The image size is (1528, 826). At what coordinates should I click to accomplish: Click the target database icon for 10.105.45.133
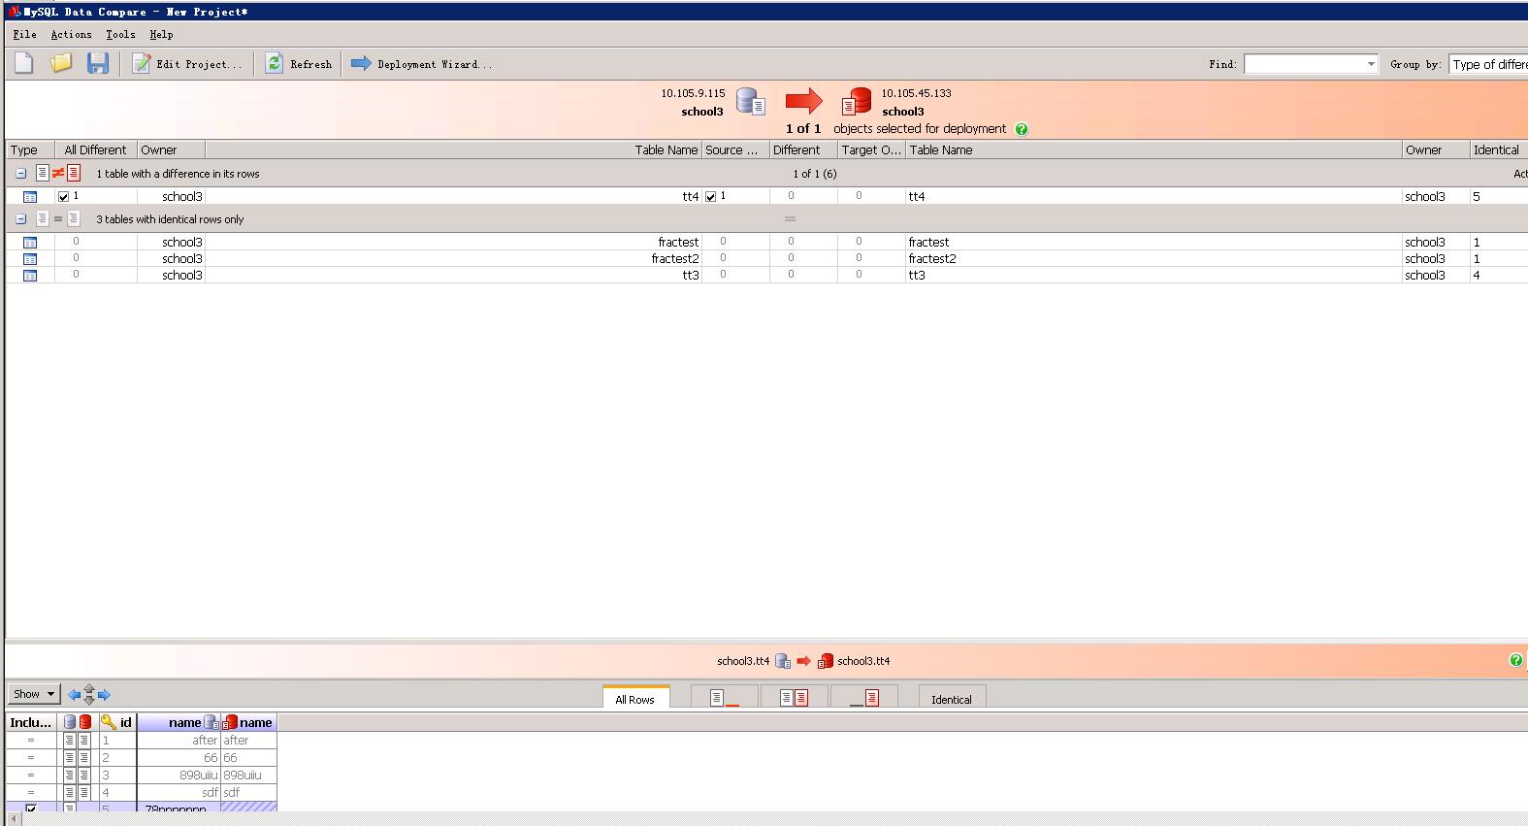coord(857,101)
